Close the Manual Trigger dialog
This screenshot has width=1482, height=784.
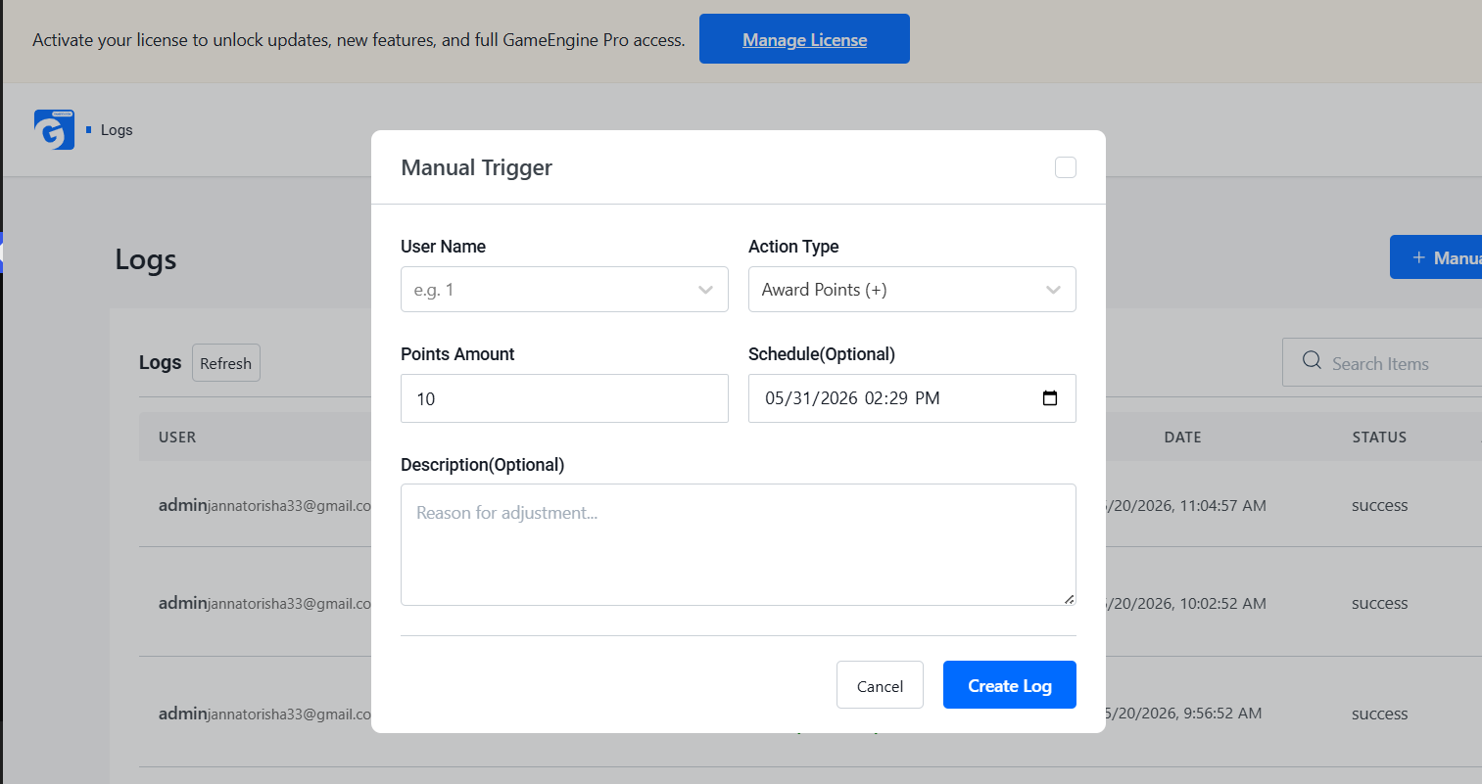(1066, 167)
